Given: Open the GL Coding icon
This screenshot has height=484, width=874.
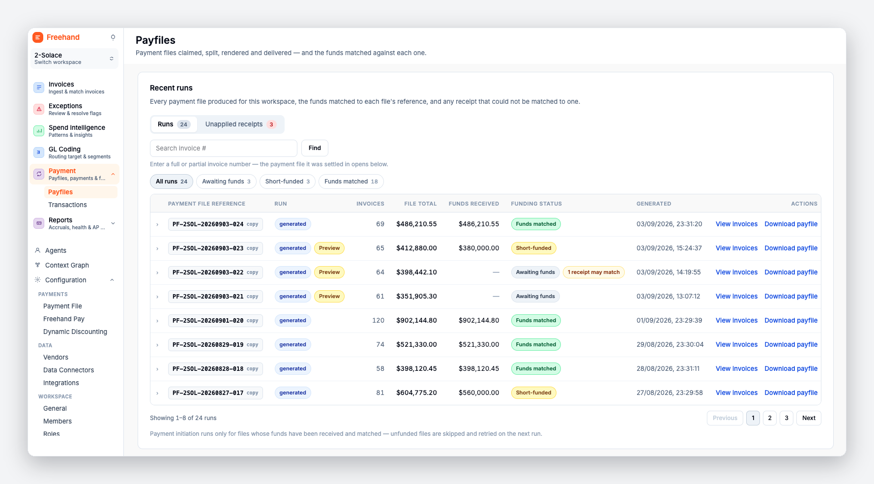Looking at the screenshot, I should tap(39, 152).
